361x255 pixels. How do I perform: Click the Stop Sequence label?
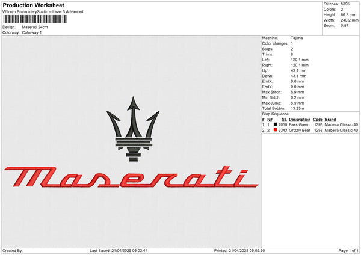pyautogui.click(x=276, y=114)
